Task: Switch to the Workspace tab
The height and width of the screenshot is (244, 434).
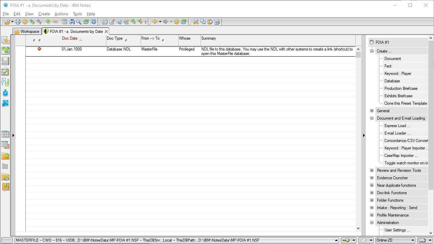Action: 27,32
